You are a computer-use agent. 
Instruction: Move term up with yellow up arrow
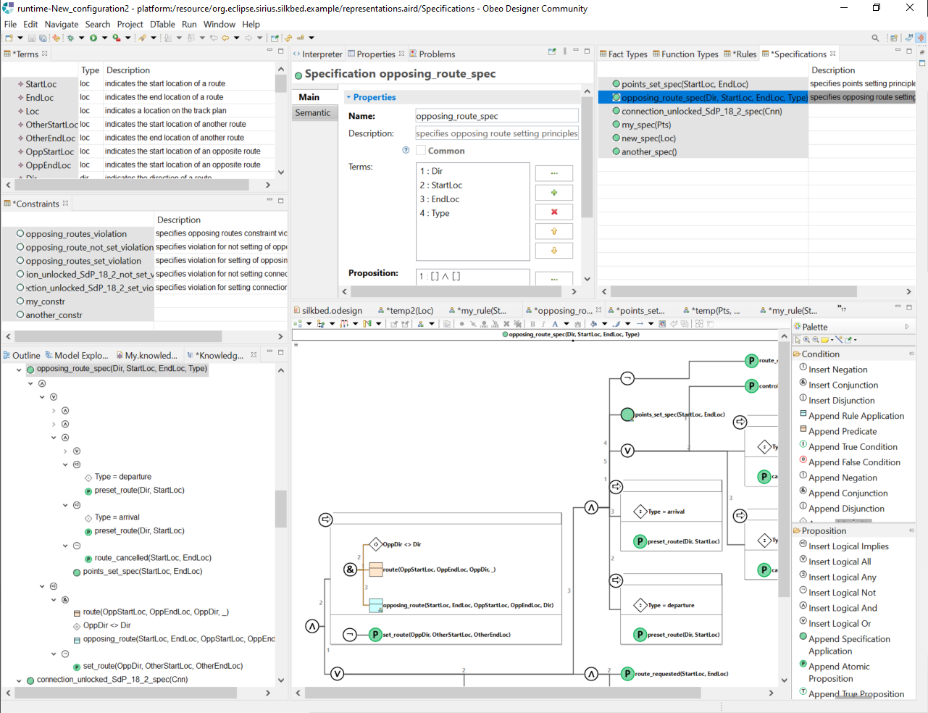554,232
